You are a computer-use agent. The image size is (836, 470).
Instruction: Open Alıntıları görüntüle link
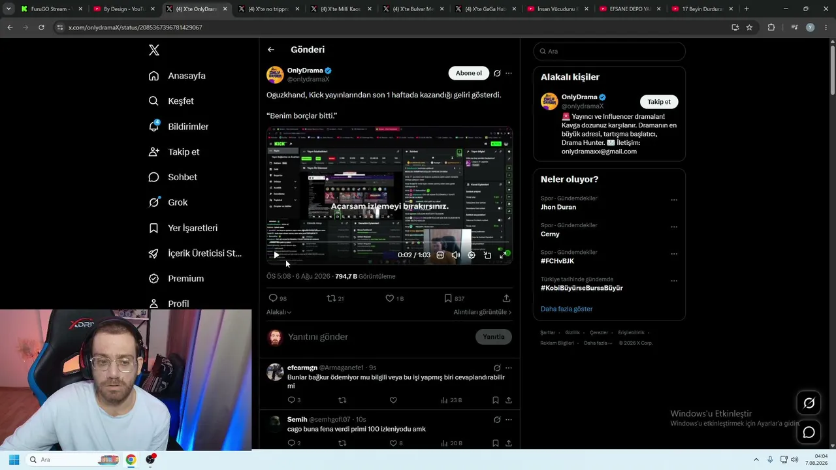[x=483, y=312]
